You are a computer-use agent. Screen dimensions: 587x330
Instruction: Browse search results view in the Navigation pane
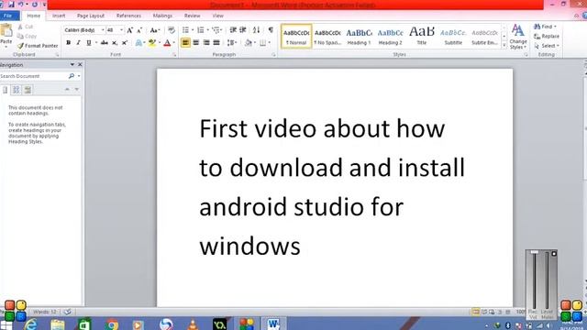click(28, 90)
